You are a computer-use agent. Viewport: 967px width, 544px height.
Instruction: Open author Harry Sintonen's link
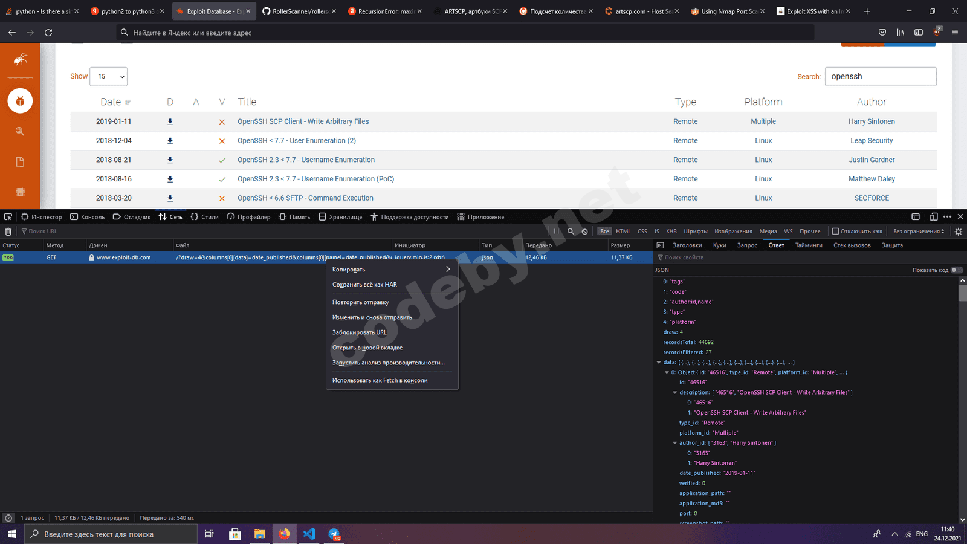click(x=871, y=121)
